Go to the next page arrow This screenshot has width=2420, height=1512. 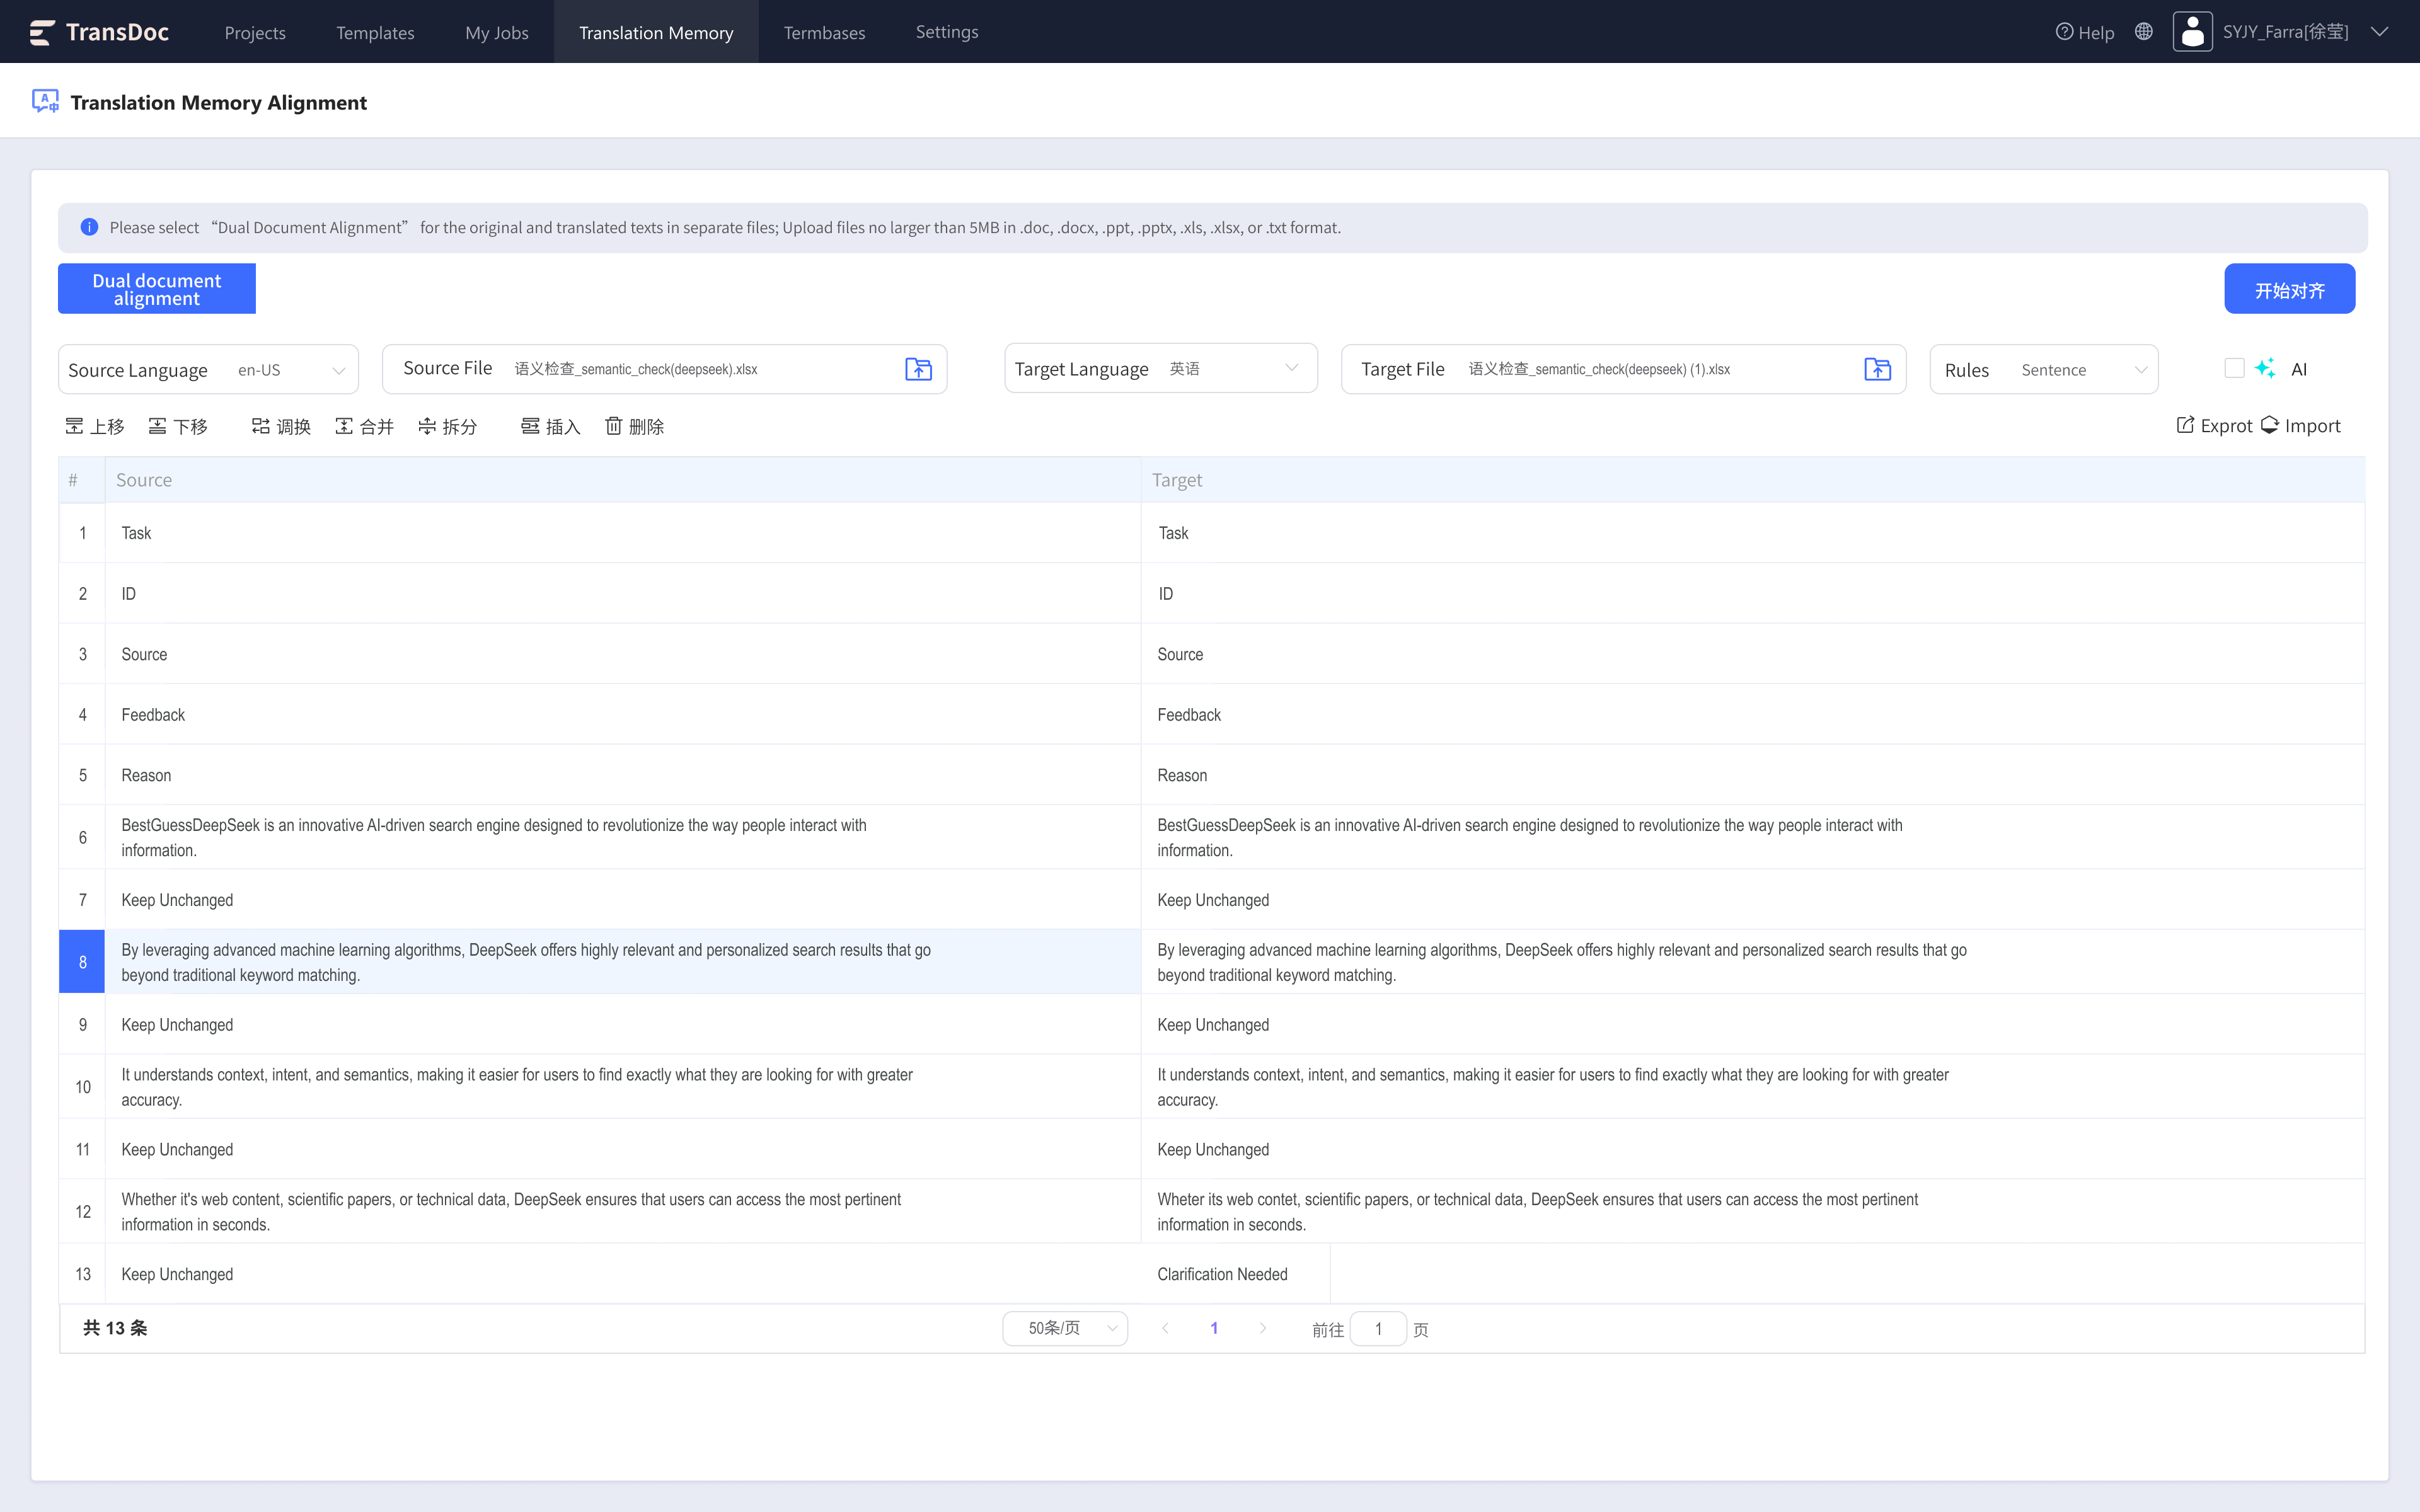[x=1263, y=1328]
